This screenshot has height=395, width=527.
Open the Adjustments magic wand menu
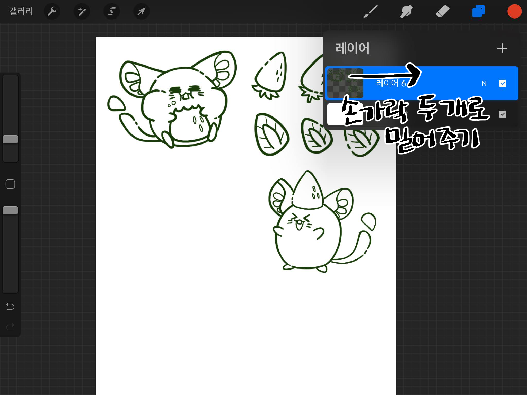[82, 11]
